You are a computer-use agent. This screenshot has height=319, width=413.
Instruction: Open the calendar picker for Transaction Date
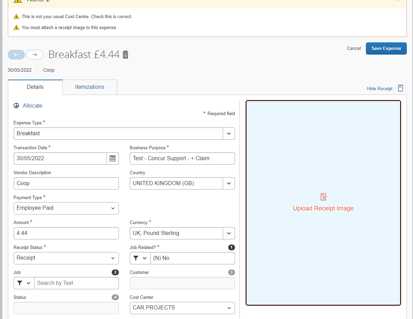112,158
